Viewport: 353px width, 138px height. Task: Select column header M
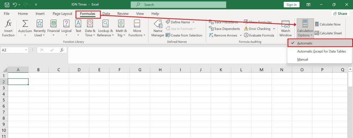pyautogui.click(x=261, y=70)
